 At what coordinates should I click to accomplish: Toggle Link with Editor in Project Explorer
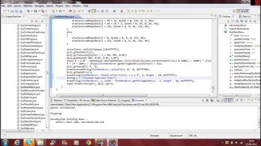(36, 21)
